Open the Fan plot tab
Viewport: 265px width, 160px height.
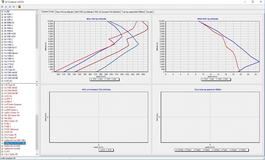pyautogui.click(x=149, y=12)
